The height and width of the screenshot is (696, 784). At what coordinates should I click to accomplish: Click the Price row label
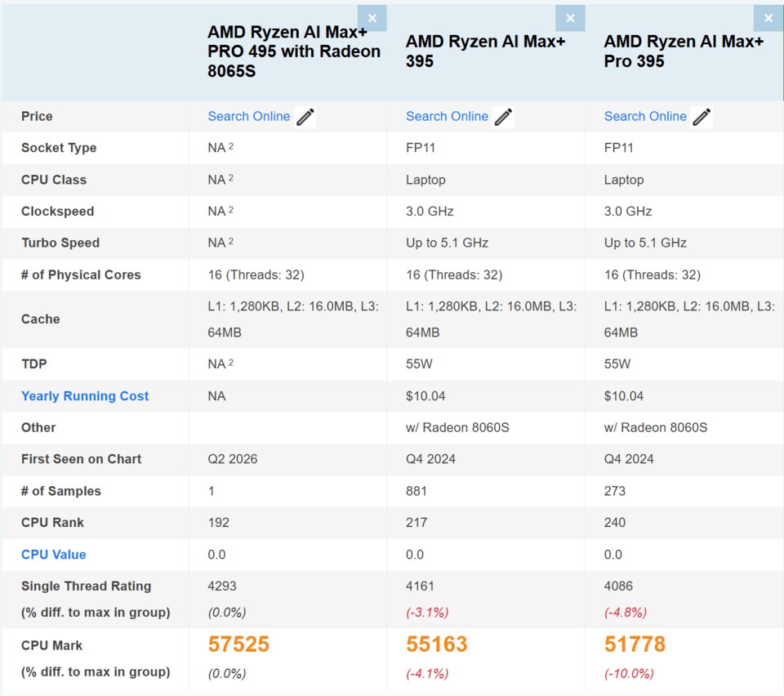[x=37, y=116]
